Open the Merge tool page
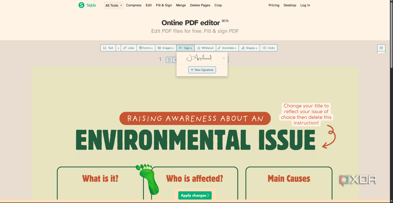393x203 pixels. 181,5
